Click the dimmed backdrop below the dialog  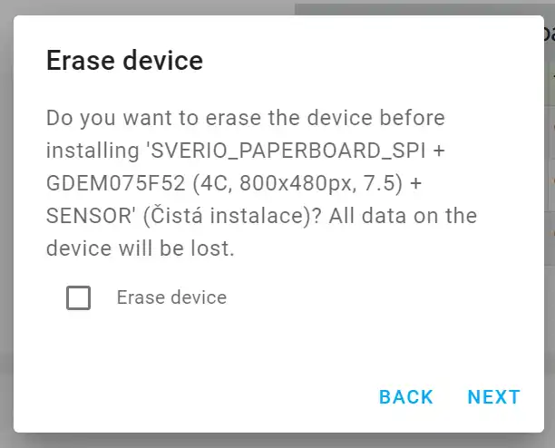(272, 441)
